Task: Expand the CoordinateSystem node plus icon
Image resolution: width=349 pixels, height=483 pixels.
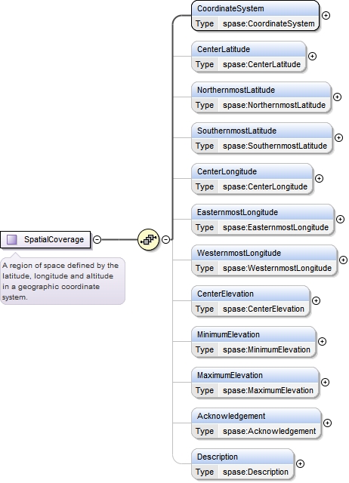Action: (x=326, y=15)
